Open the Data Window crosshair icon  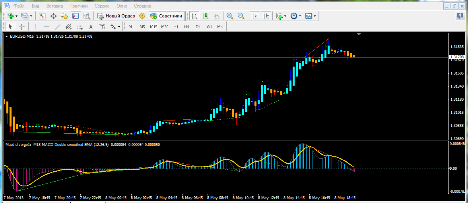click(x=53, y=16)
